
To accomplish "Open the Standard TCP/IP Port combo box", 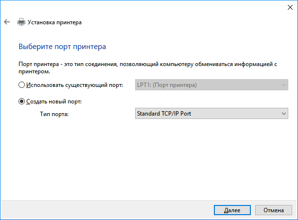I will (207, 114).
